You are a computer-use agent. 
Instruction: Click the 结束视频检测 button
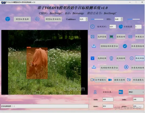pyautogui.click(x=138, y=68)
